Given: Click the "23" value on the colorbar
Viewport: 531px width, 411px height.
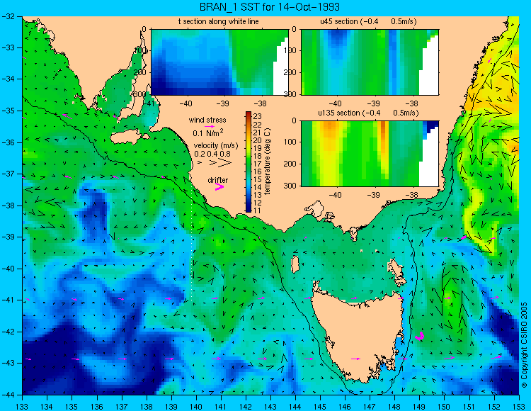Looking at the screenshot, I should pos(258,117).
